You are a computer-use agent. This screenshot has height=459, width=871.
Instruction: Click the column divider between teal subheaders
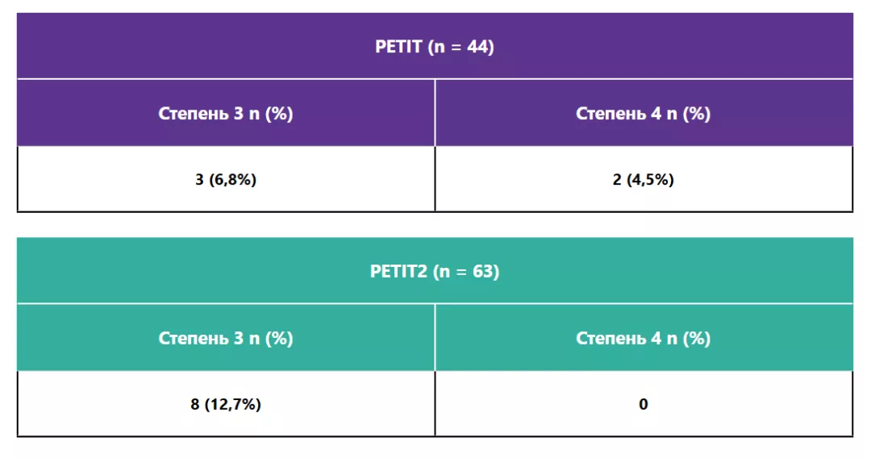[x=435, y=338]
